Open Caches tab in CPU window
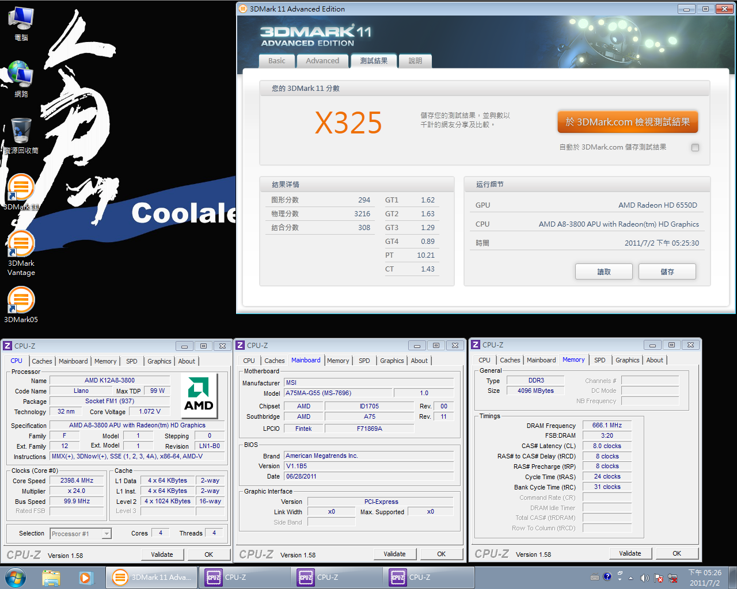The height and width of the screenshot is (589, 737). pyautogui.click(x=42, y=361)
